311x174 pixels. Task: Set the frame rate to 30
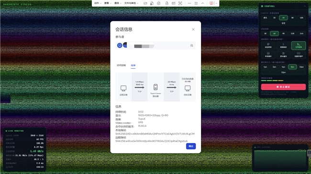[265, 34]
